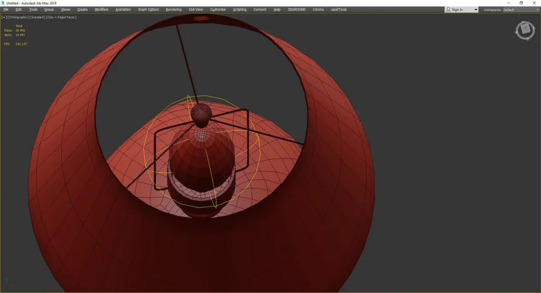The width and height of the screenshot is (541, 293).
Task: Click the "Verts:" statistics label
Action: tap(8, 35)
